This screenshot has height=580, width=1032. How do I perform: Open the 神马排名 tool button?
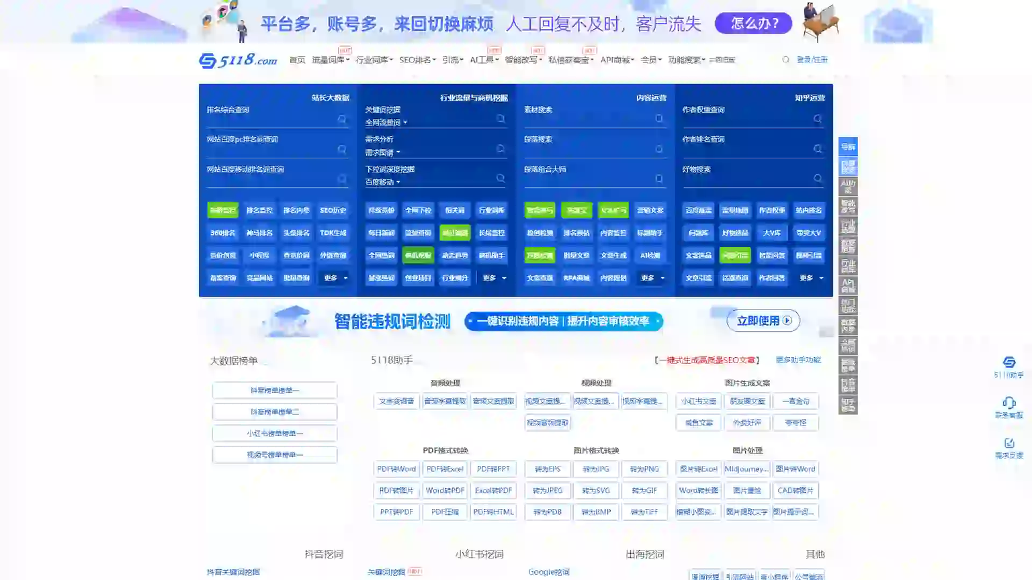259,233
